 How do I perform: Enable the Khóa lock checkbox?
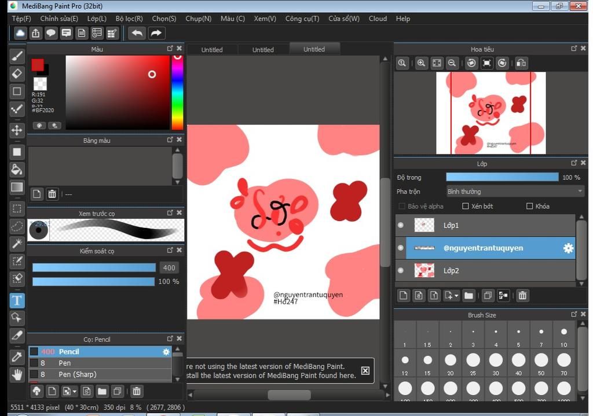click(x=529, y=207)
